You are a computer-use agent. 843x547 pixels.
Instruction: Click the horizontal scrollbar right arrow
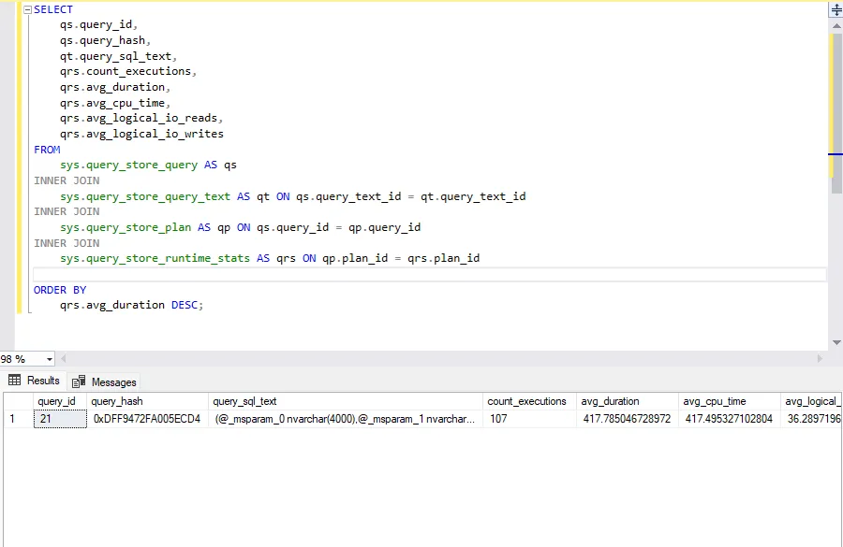click(x=821, y=359)
